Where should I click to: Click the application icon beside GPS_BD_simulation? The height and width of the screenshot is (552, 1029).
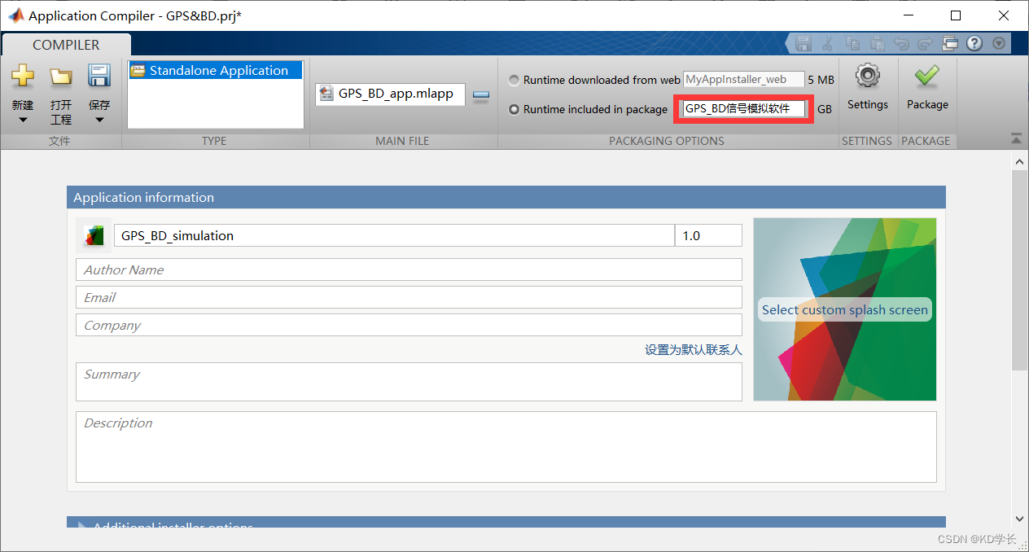click(94, 235)
